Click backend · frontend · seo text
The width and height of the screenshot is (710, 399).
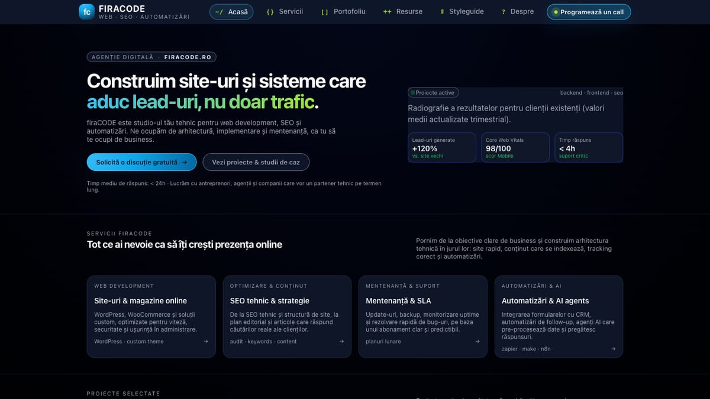click(x=592, y=93)
